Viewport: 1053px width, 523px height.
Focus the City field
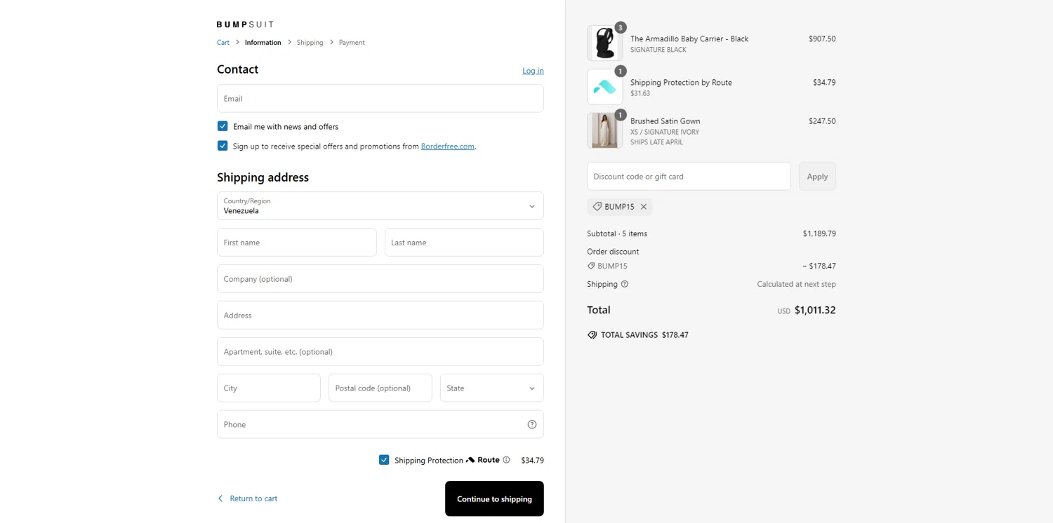tap(269, 388)
